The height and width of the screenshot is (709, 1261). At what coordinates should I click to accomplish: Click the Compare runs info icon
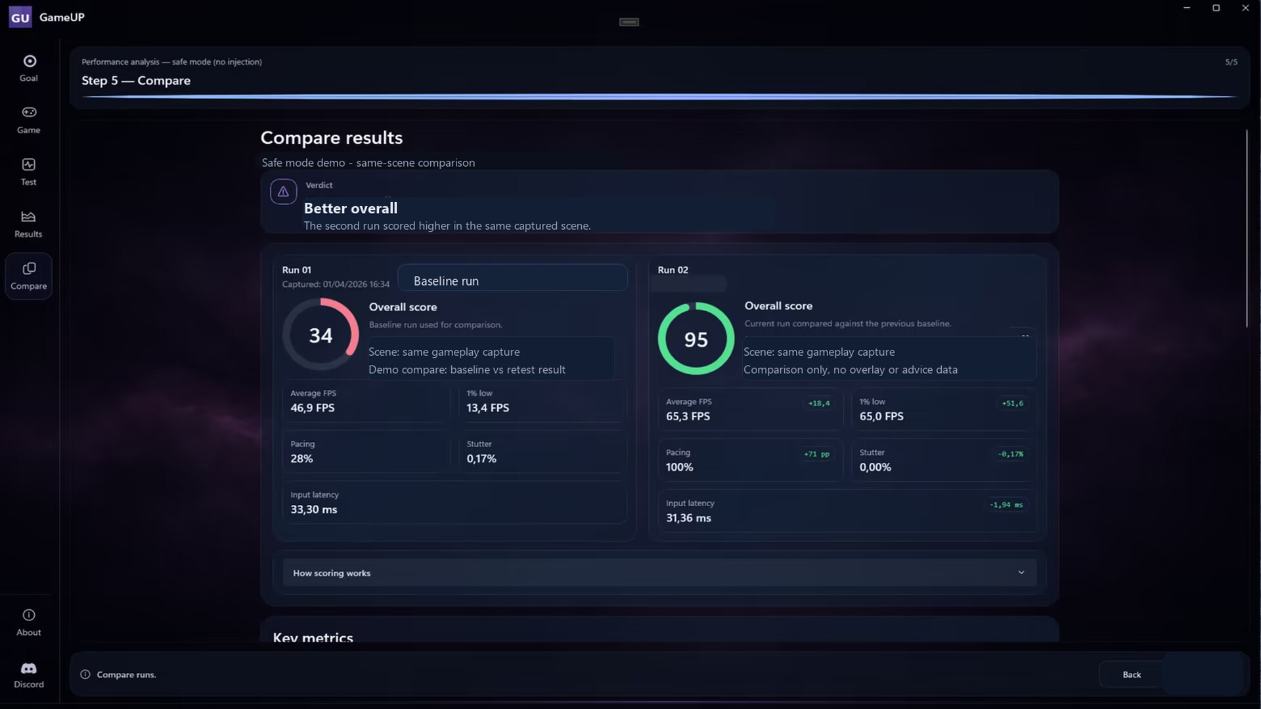85,674
